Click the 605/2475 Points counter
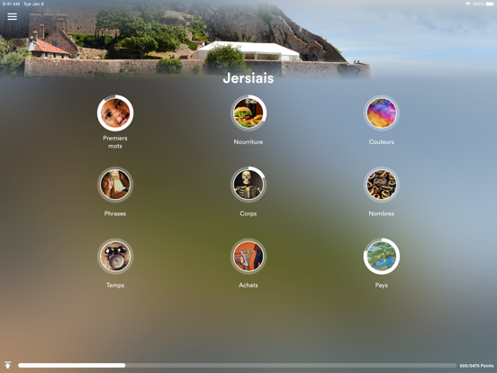This screenshot has width=497, height=373. [476, 366]
